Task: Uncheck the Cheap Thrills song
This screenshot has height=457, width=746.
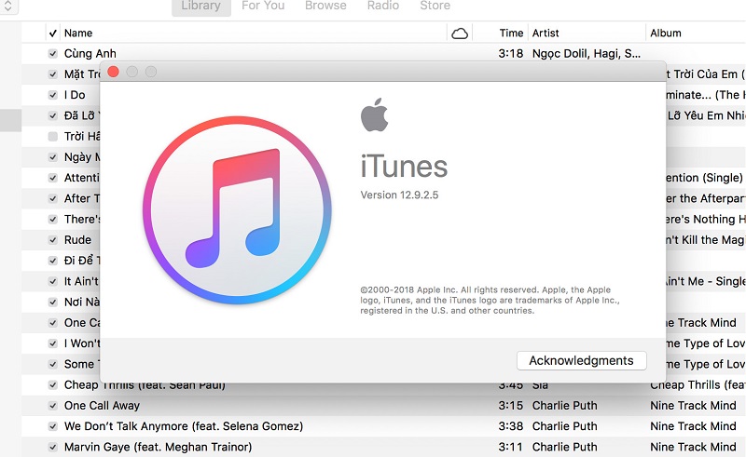Action: click(x=53, y=385)
